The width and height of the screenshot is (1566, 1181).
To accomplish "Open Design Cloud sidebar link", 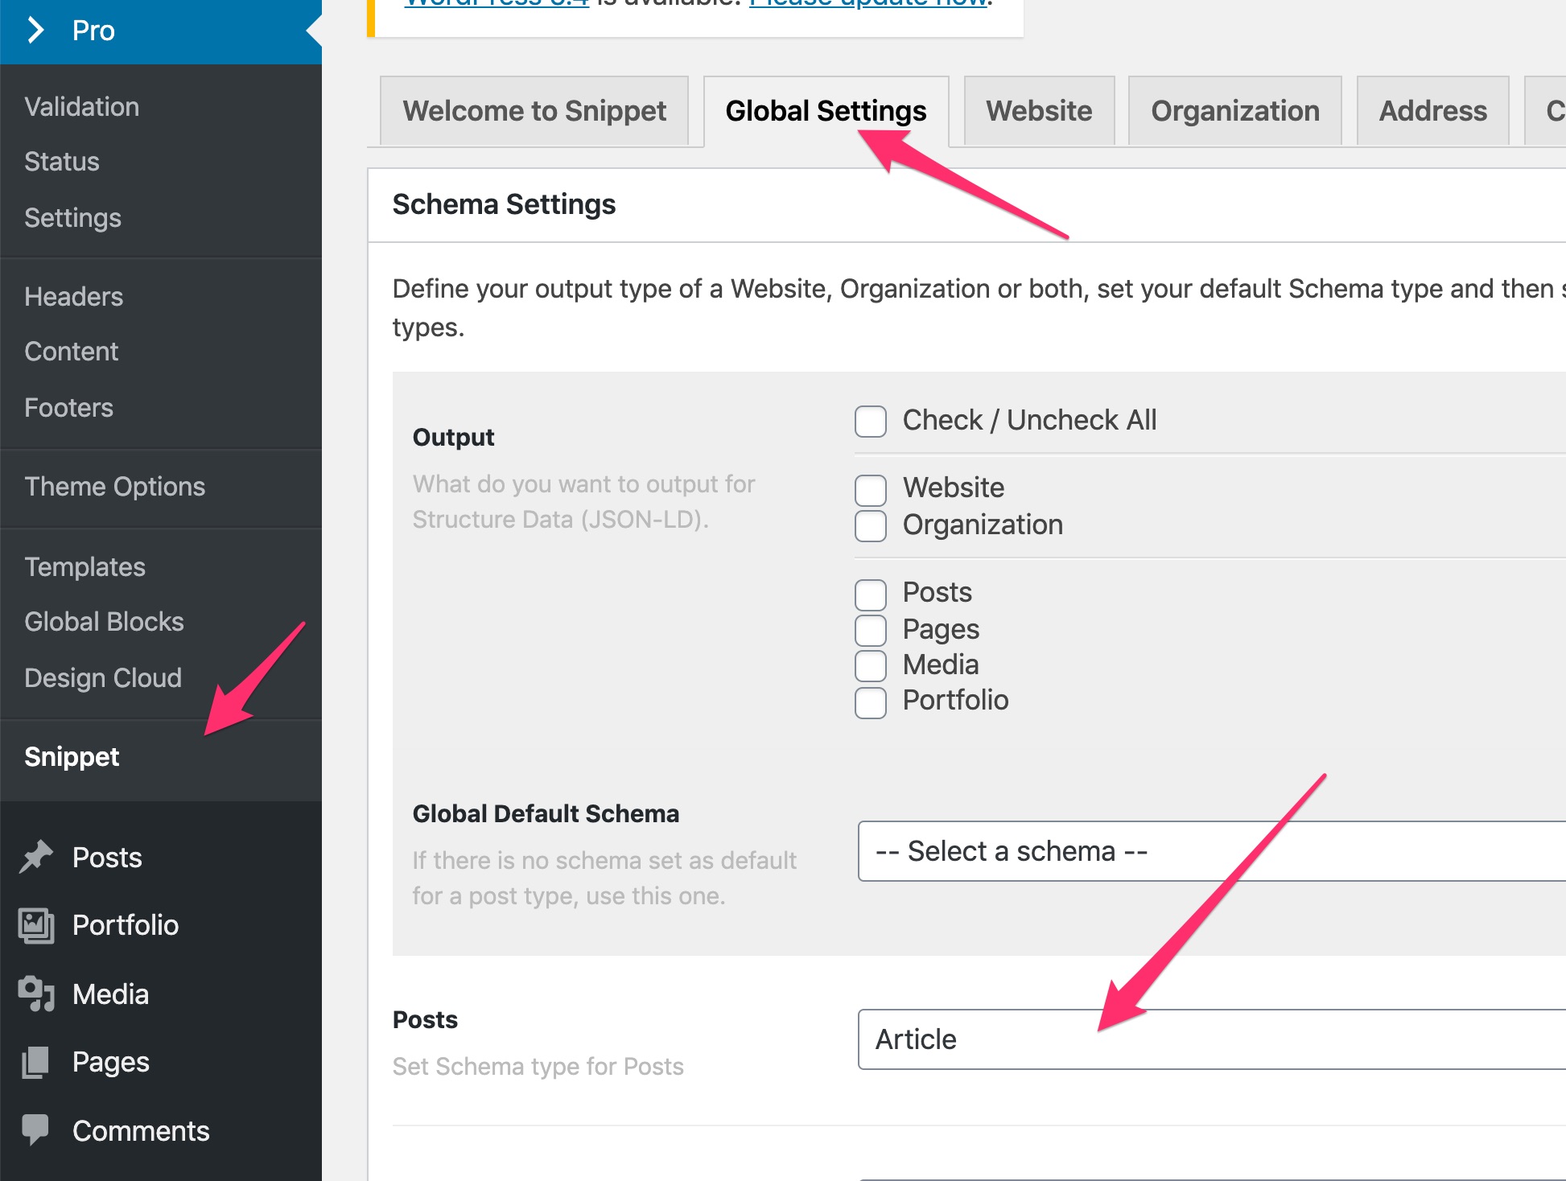I will pyautogui.click(x=103, y=678).
